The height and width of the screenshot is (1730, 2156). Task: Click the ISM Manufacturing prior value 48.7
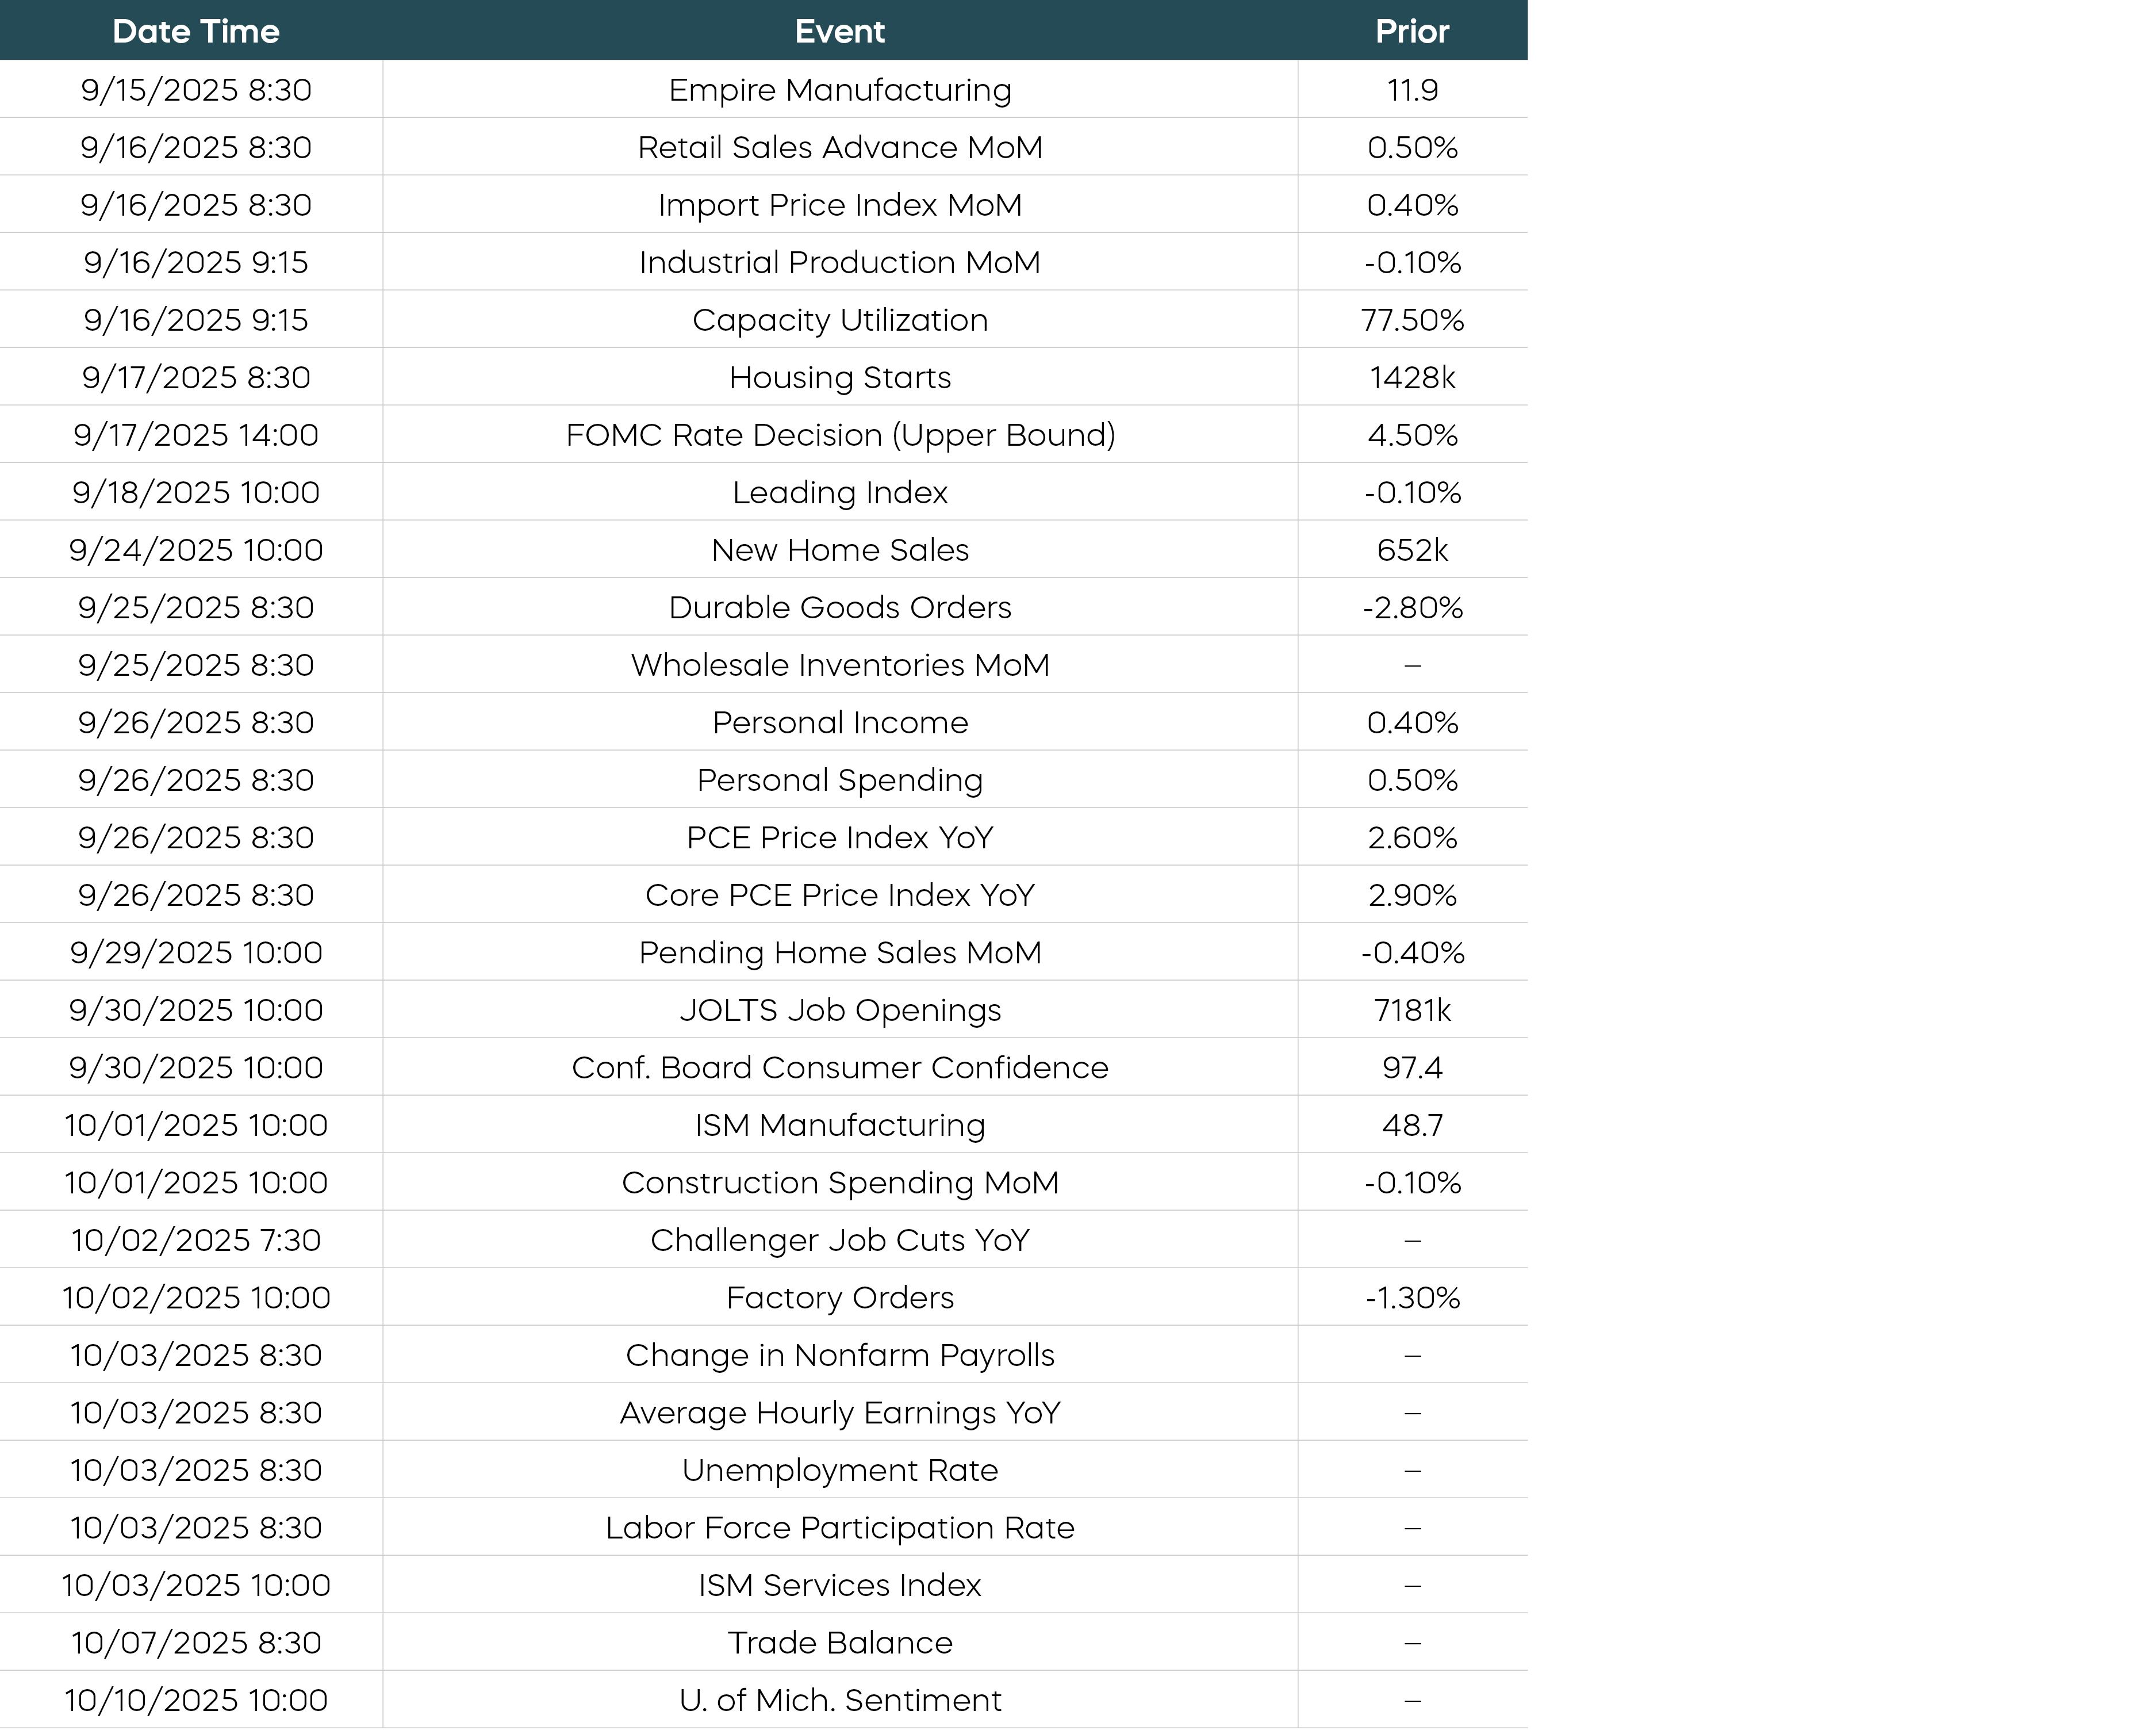(1411, 1126)
